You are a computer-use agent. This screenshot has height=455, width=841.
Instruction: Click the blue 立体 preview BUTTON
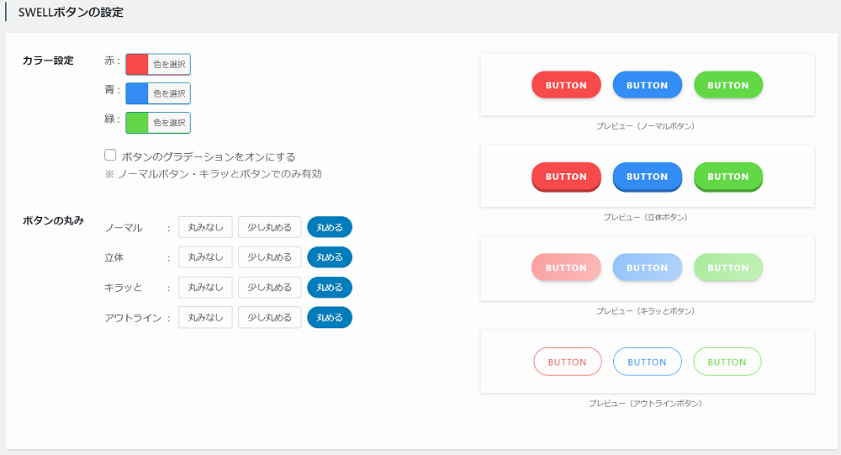[x=648, y=177]
